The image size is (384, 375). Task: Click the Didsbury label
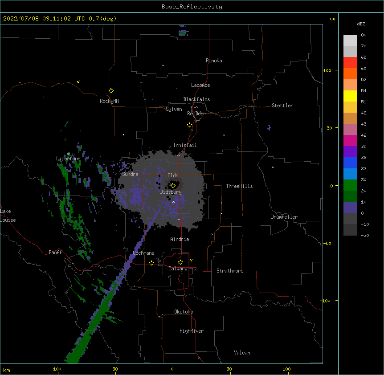point(171,192)
